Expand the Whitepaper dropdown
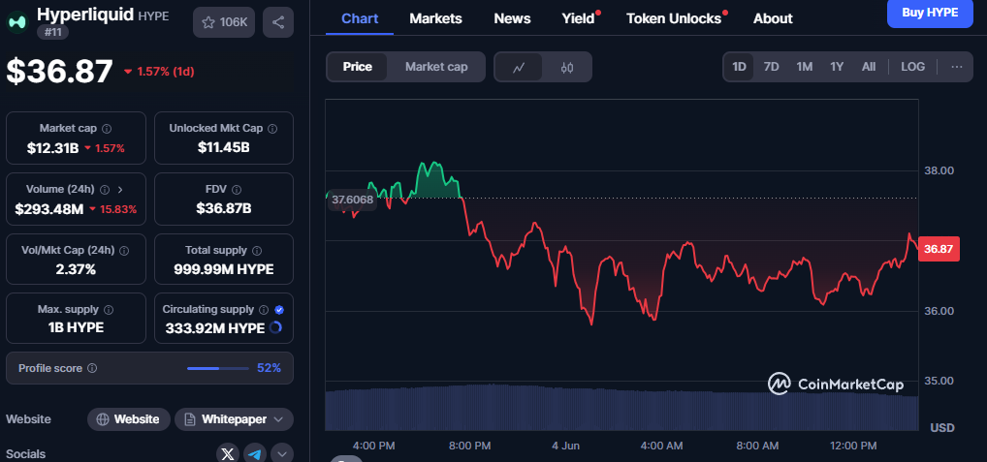Screen dimensions: 987x462 point(235,419)
